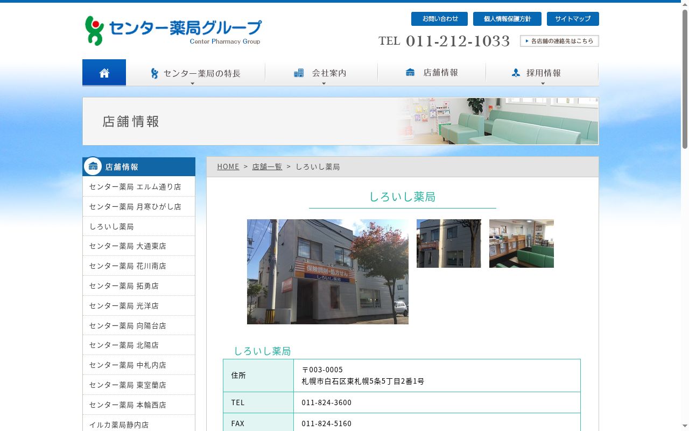
Task: Open the サイトマップ page
Action: 573,19
